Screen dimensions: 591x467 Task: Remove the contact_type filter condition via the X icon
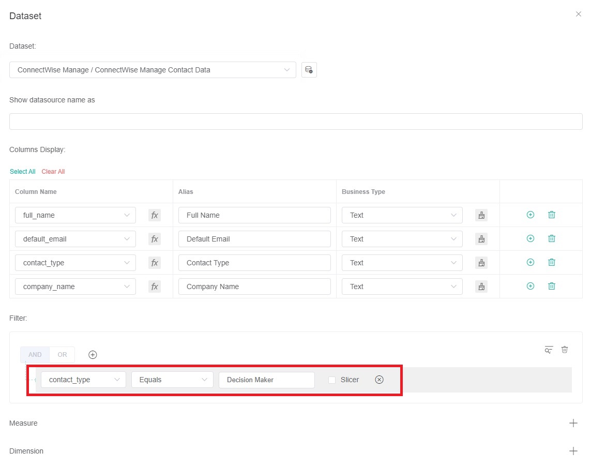(379, 380)
